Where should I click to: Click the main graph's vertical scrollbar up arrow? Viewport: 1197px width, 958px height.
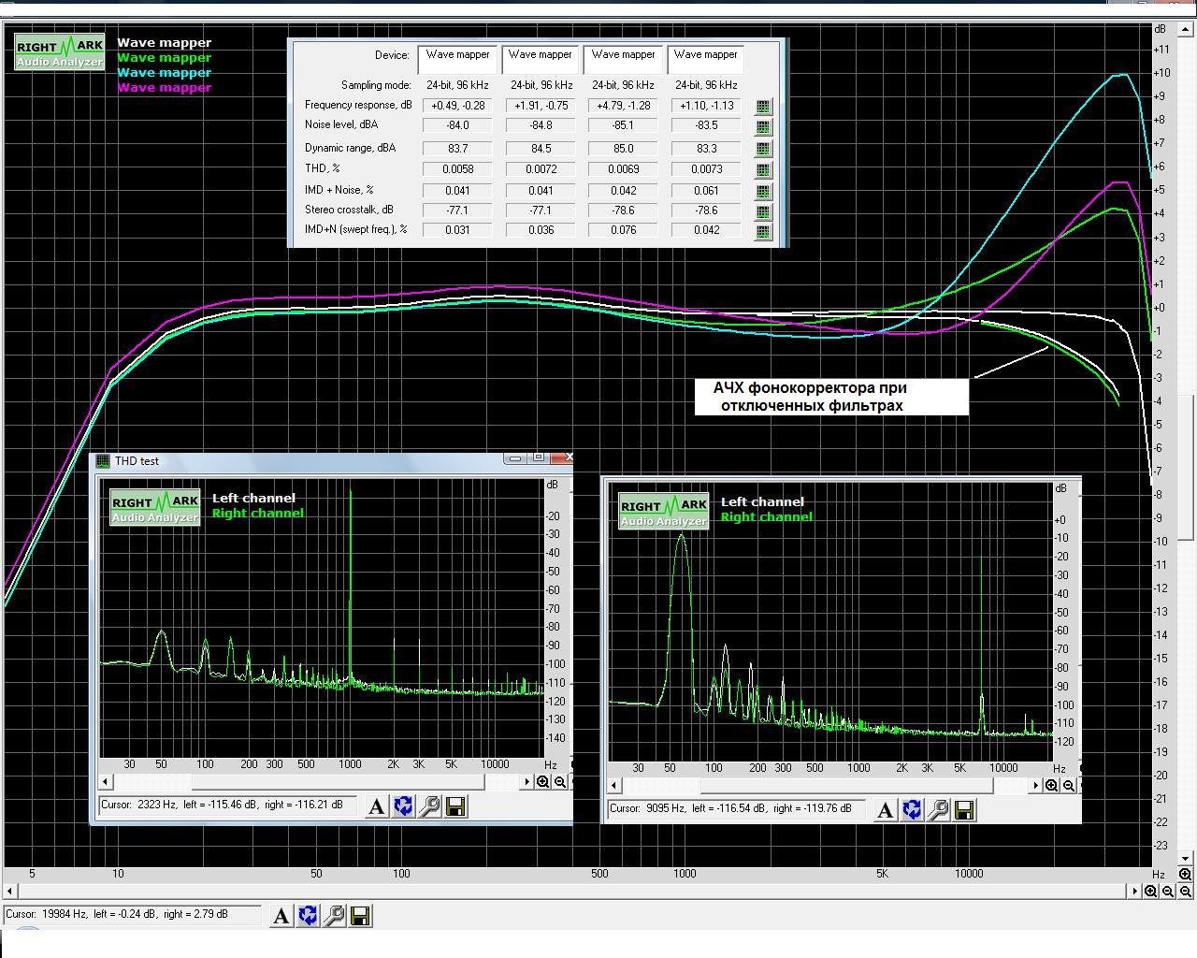click(1186, 29)
